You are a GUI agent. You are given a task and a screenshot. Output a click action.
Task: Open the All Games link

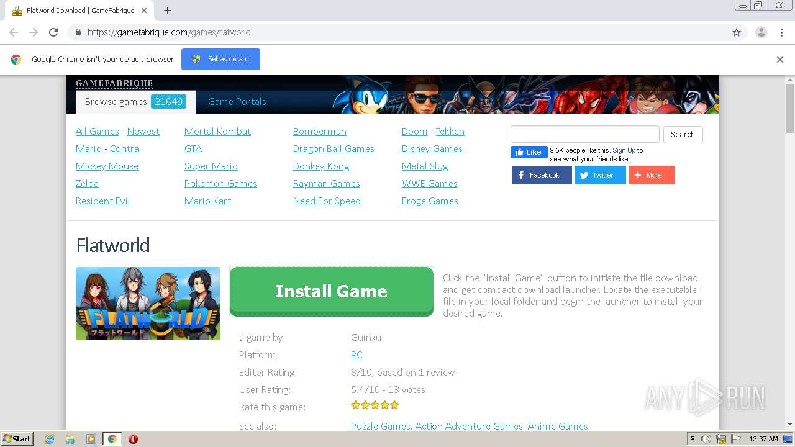(97, 132)
